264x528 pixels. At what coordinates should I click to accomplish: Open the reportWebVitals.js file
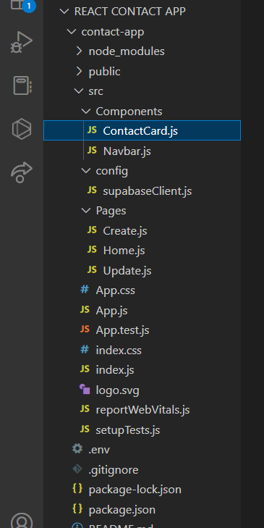[143, 410]
